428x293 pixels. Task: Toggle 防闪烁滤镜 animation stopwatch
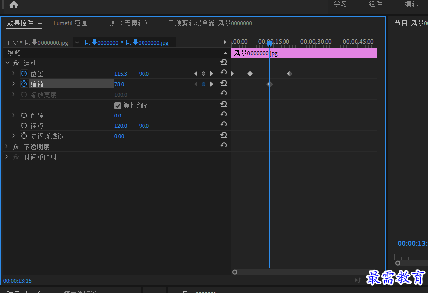[x=24, y=136]
